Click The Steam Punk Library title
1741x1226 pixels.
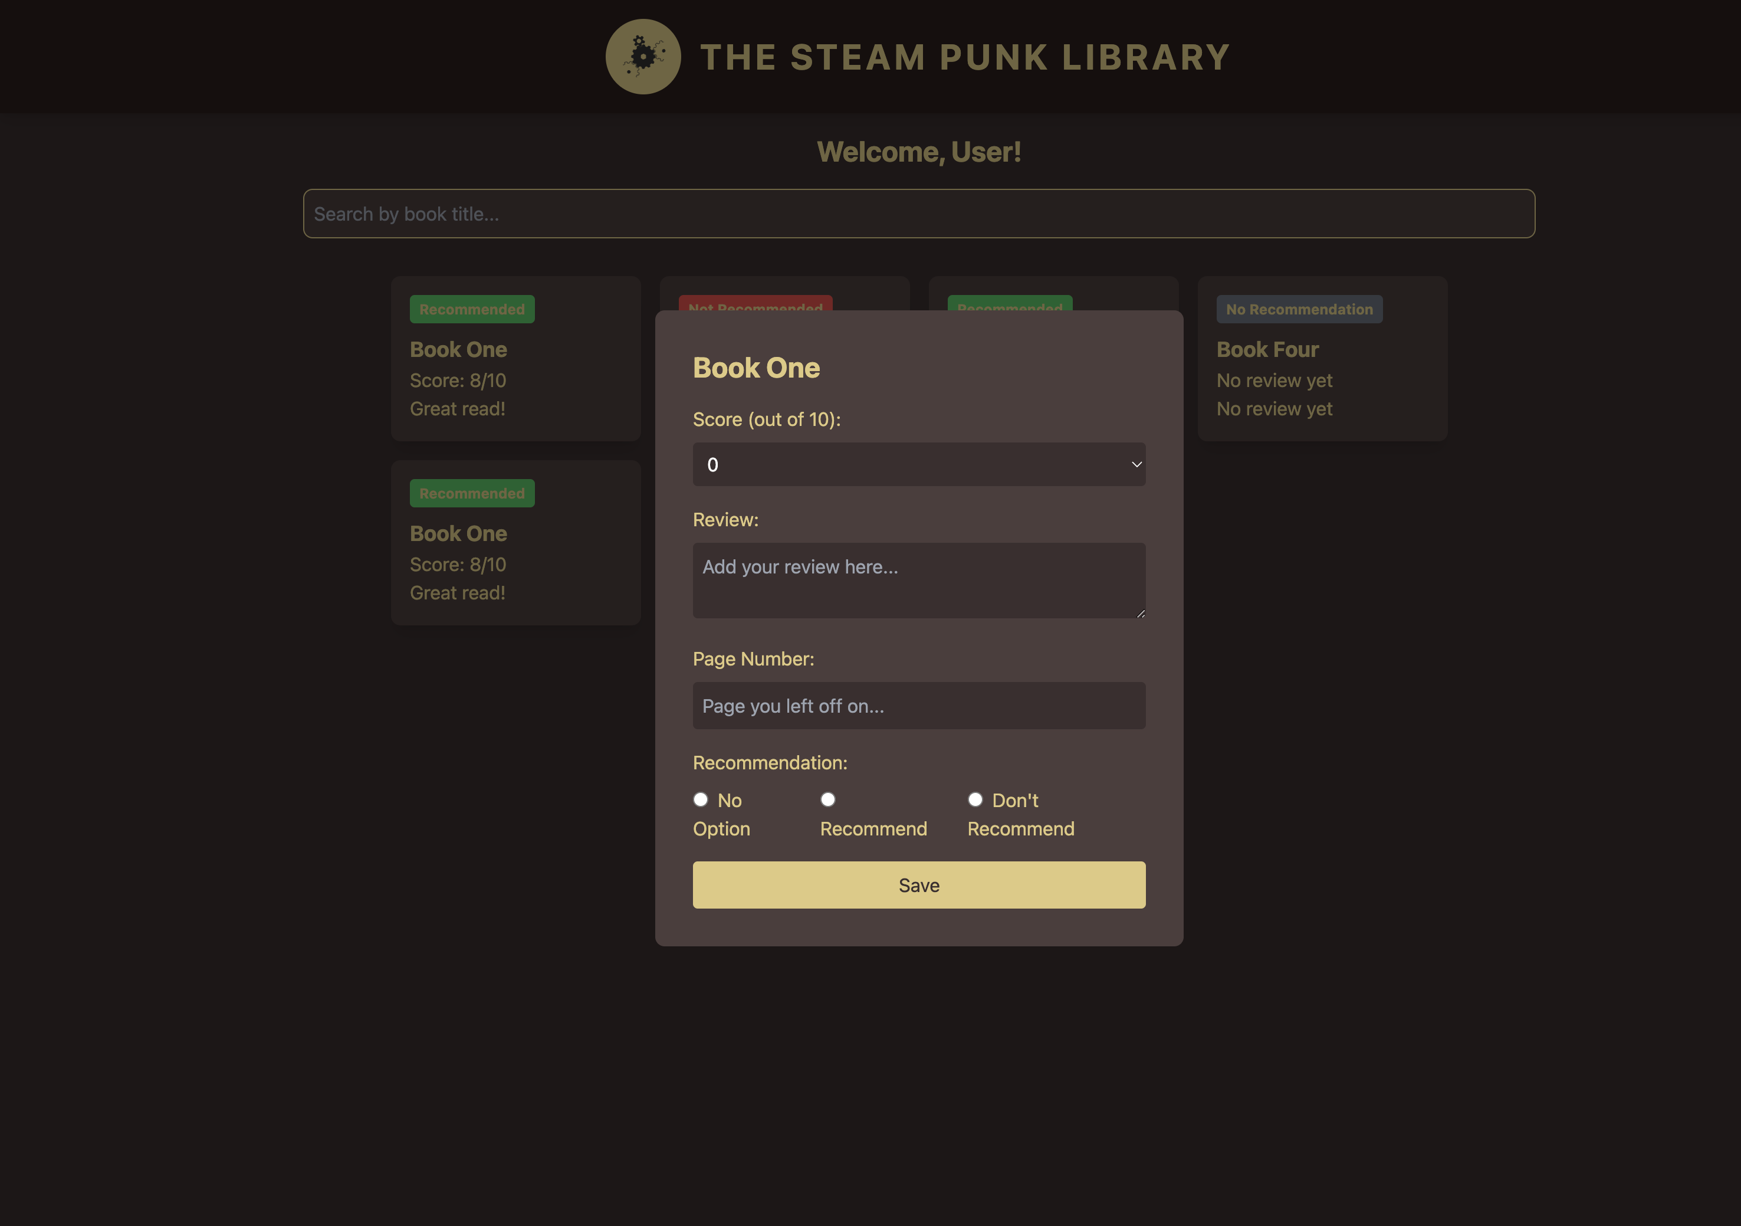[x=964, y=58]
